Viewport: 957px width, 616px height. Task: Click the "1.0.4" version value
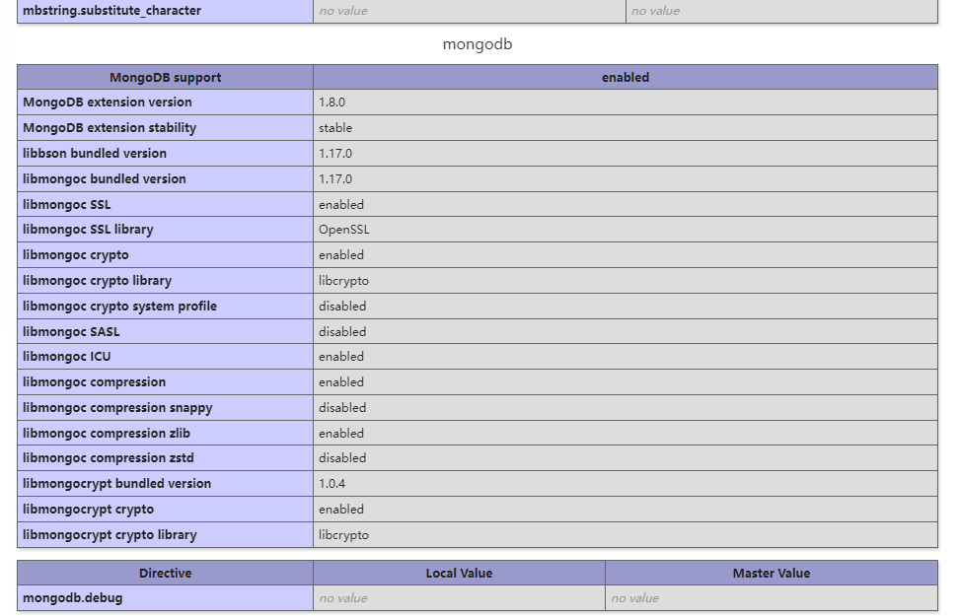332,484
